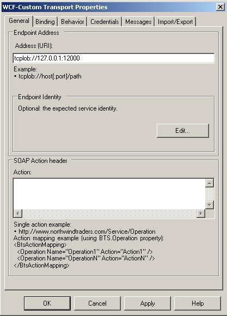Click the Action box scroll right arrow
Image resolution: width=227 pixels, height=316 pixels.
201,214
